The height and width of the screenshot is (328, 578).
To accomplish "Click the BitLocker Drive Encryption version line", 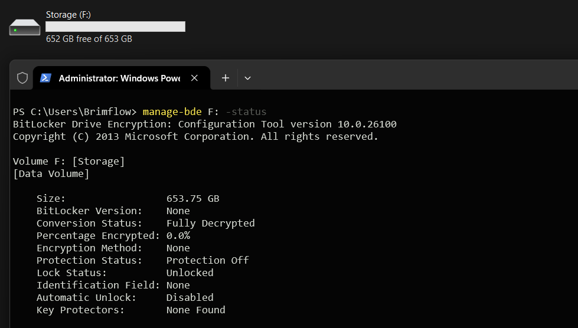I will pos(205,124).
